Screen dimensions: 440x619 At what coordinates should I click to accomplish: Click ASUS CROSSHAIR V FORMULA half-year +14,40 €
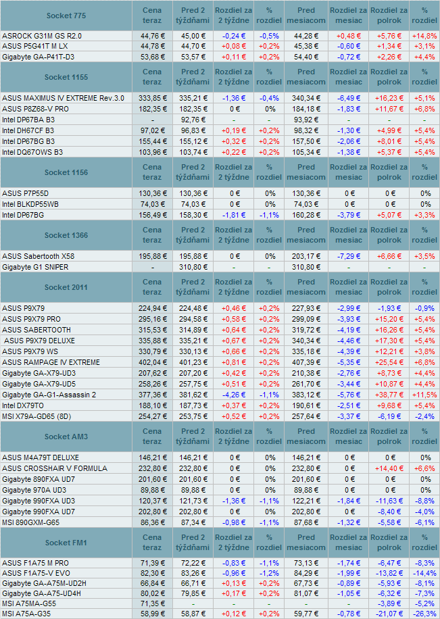click(389, 468)
